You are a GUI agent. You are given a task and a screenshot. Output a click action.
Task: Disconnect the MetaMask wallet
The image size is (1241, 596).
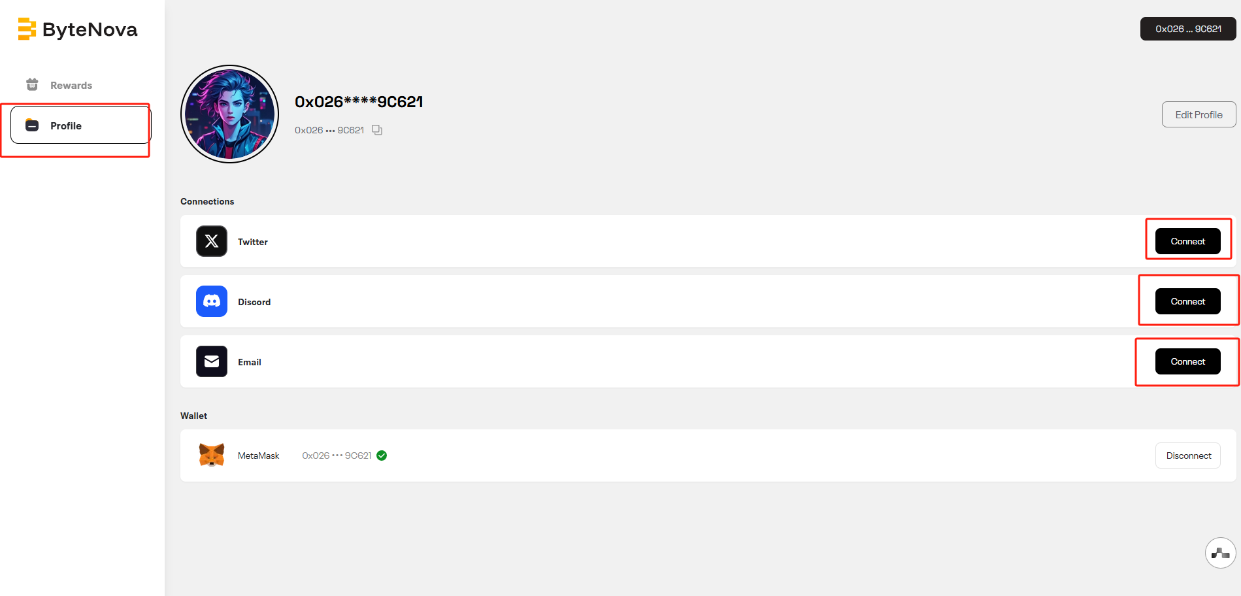[x=1188, y=455]
